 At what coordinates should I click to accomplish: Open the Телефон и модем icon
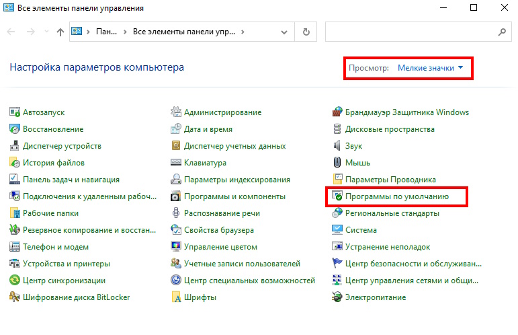tap(15, 247)
